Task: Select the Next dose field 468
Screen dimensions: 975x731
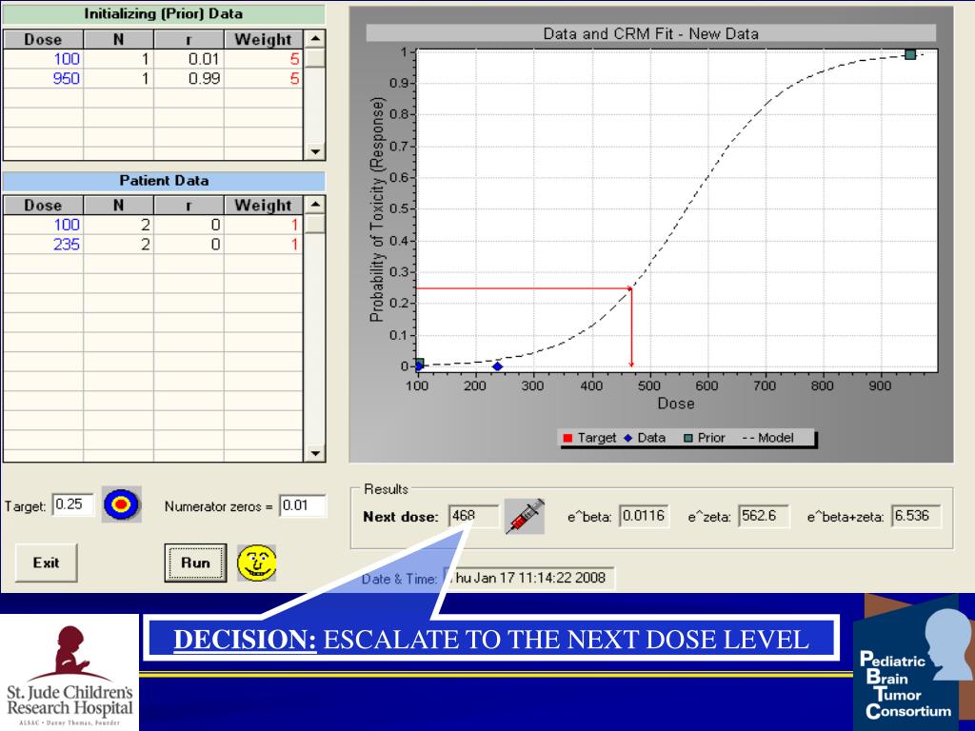Action: (473, 516)
